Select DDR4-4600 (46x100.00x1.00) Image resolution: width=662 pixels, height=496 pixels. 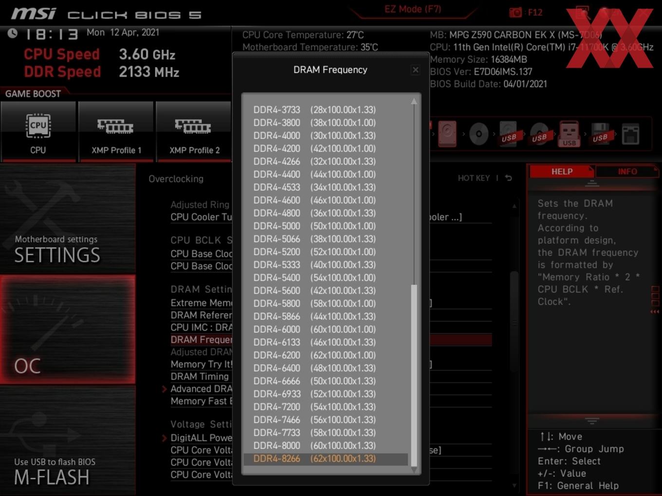[325, 200]
